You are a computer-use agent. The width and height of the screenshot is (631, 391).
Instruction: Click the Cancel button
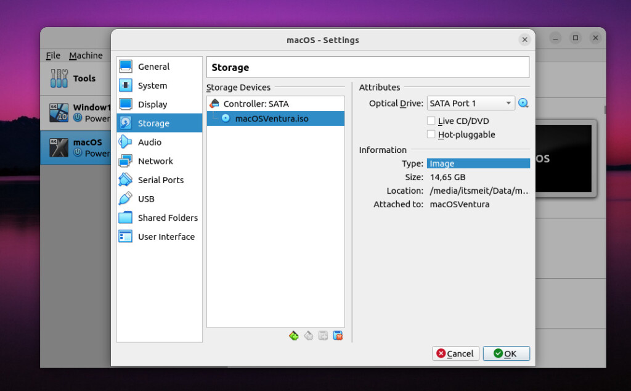(x=455, y=353)
